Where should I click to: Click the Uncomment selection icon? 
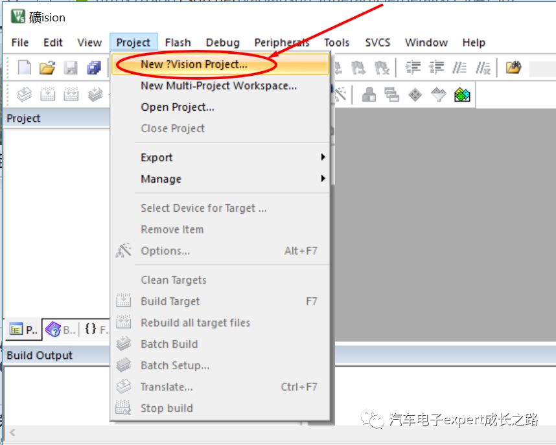click(483, 67)
